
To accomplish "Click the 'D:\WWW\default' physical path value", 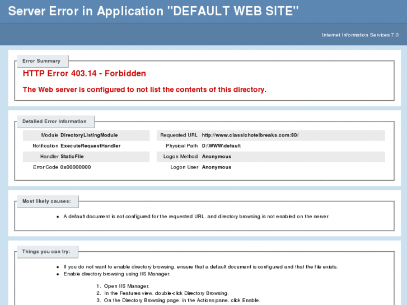I will click(221, 146).
